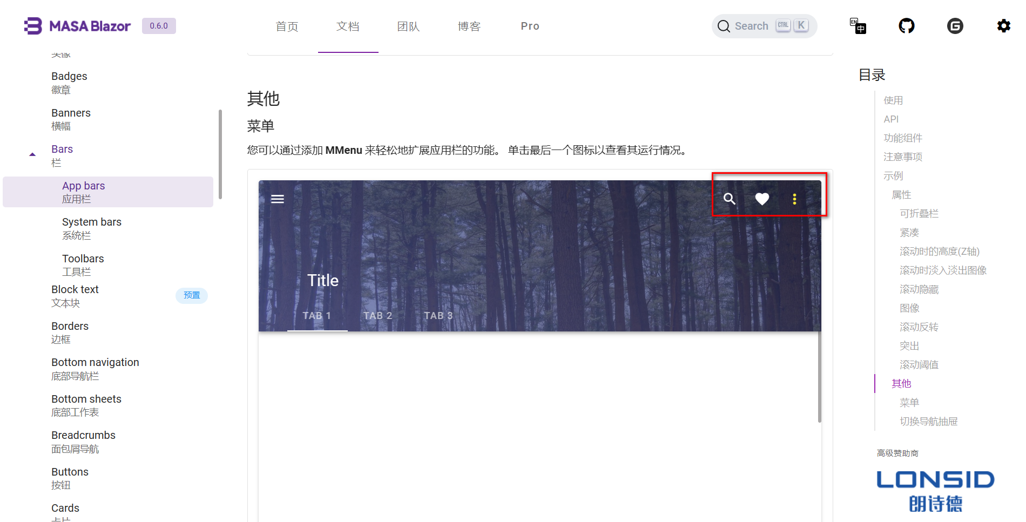Click the 预置 badge next to Block text
The image size is (1026, 522).
coord(192,295)
